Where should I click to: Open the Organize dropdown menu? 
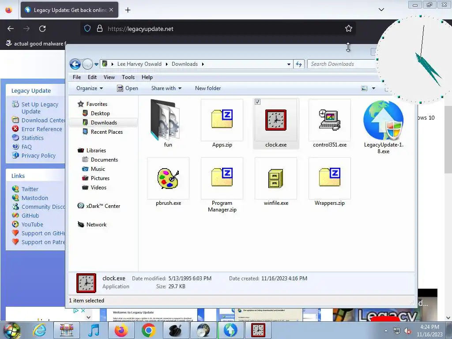tap(89, 88)
